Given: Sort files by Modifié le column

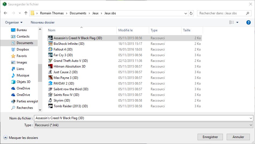Looking at the screenshot, I should click(x=126, y=30).
